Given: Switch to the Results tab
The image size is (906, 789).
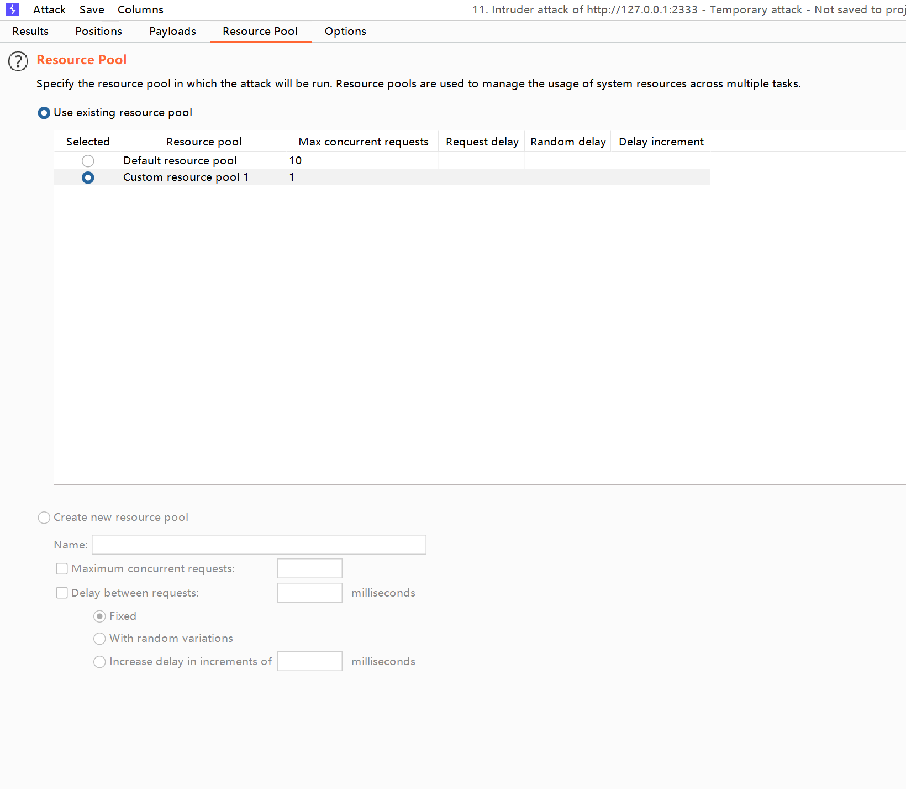Looking at the screenshot, I should pyautogui.click(x=30, y=31).
